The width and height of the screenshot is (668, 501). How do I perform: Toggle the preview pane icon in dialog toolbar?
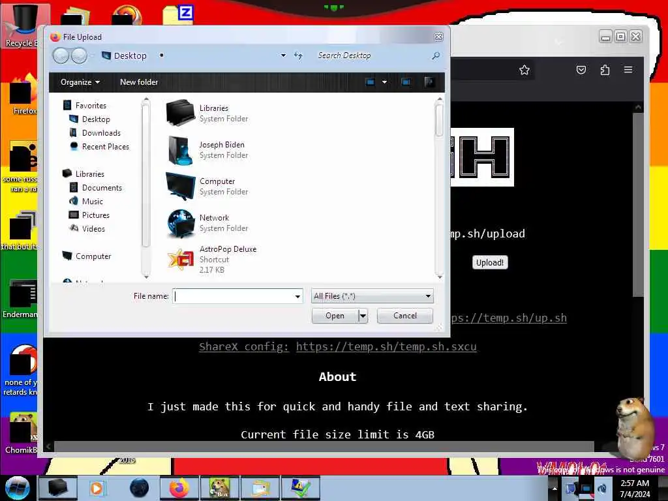(x=406, y=82)
